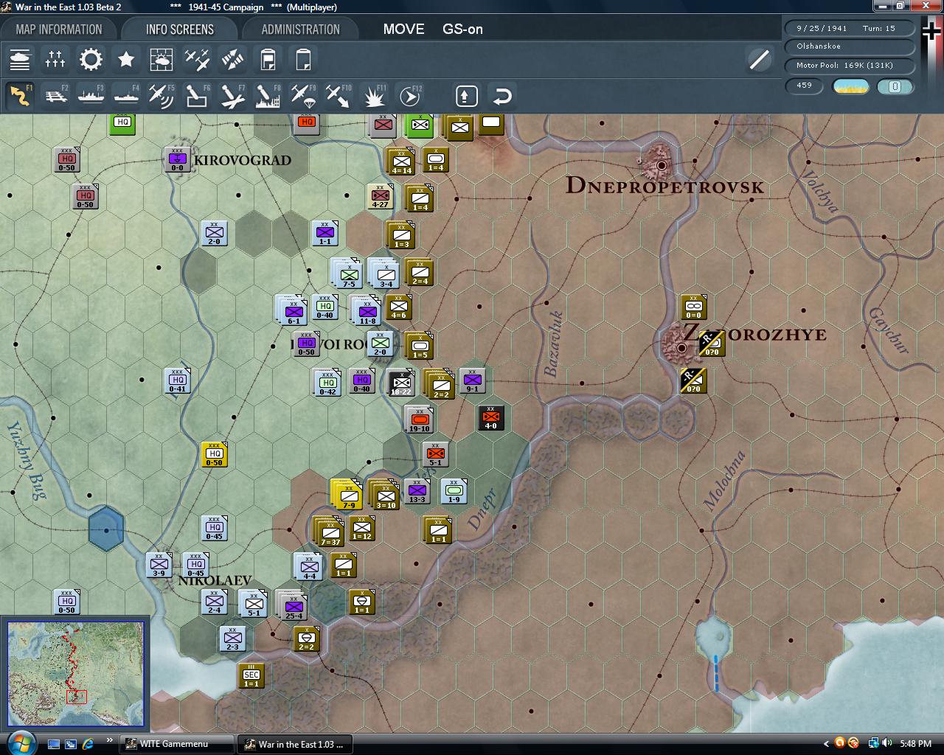944x755 pixels.
Task: Open the blank logistics report document icon
Action: click(x=303, y=59)
